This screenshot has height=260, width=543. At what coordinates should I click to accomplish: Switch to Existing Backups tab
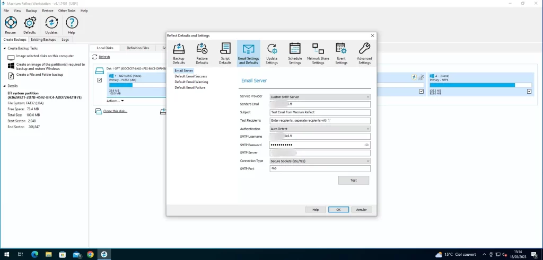coord(43,39)
